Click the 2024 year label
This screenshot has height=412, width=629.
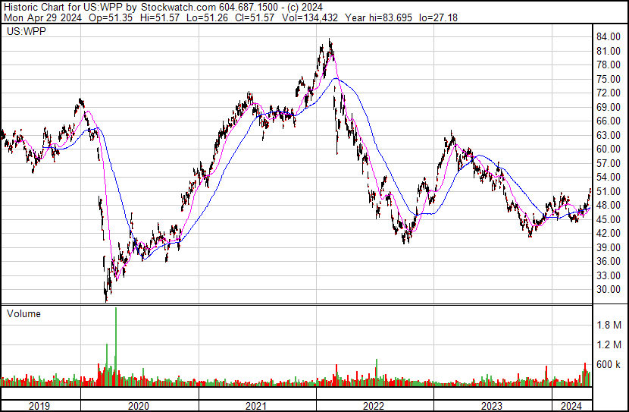pos(571,406)
